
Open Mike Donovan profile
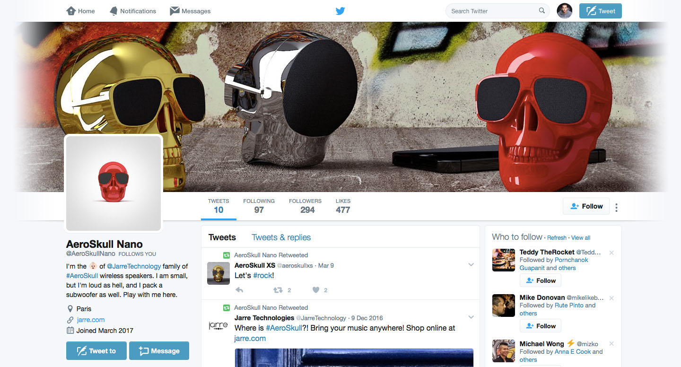pyautogui.click(x=542, y=297)
